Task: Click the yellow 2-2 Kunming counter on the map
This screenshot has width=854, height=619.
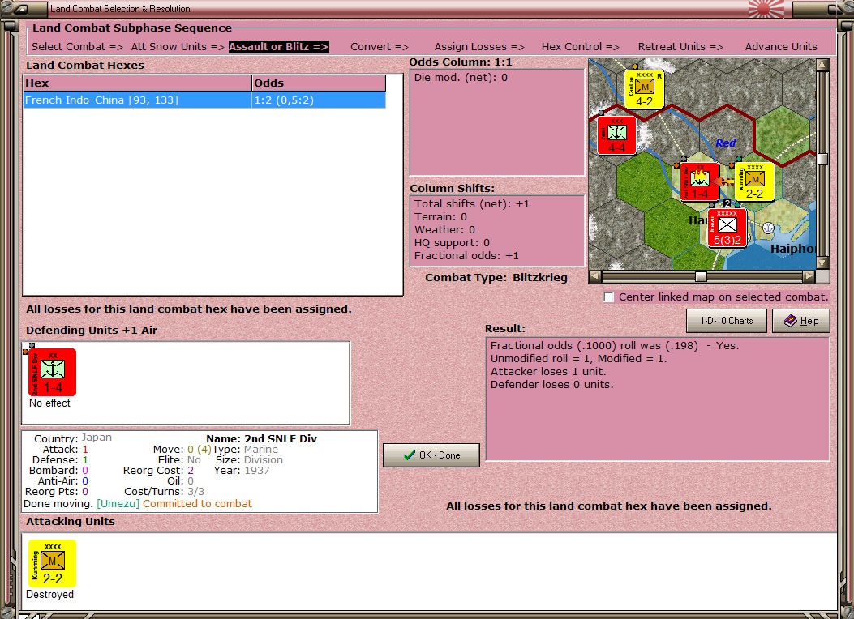Action: coord(754,181)
